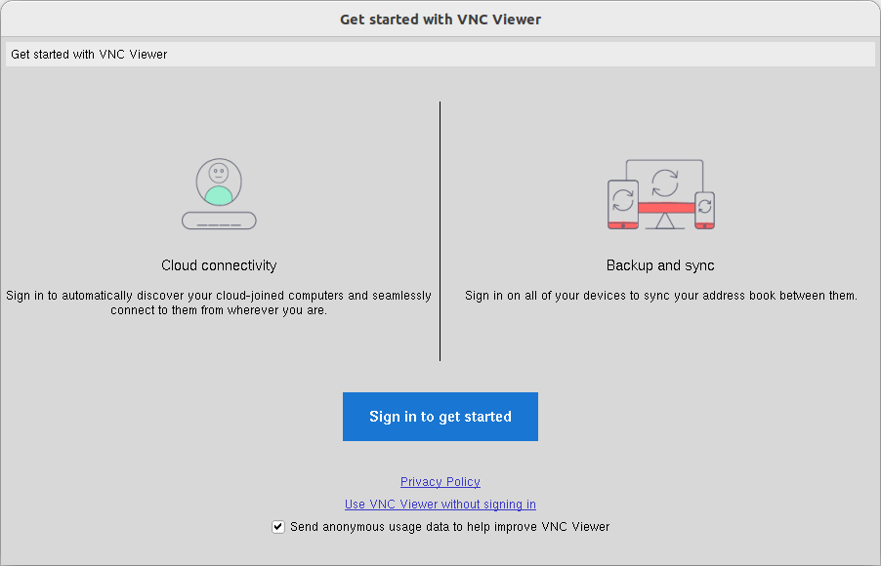The height and width of the screenshot is (566, 881).
Task: Click the Backup and sync devices icon
Action: coord(660,194)
